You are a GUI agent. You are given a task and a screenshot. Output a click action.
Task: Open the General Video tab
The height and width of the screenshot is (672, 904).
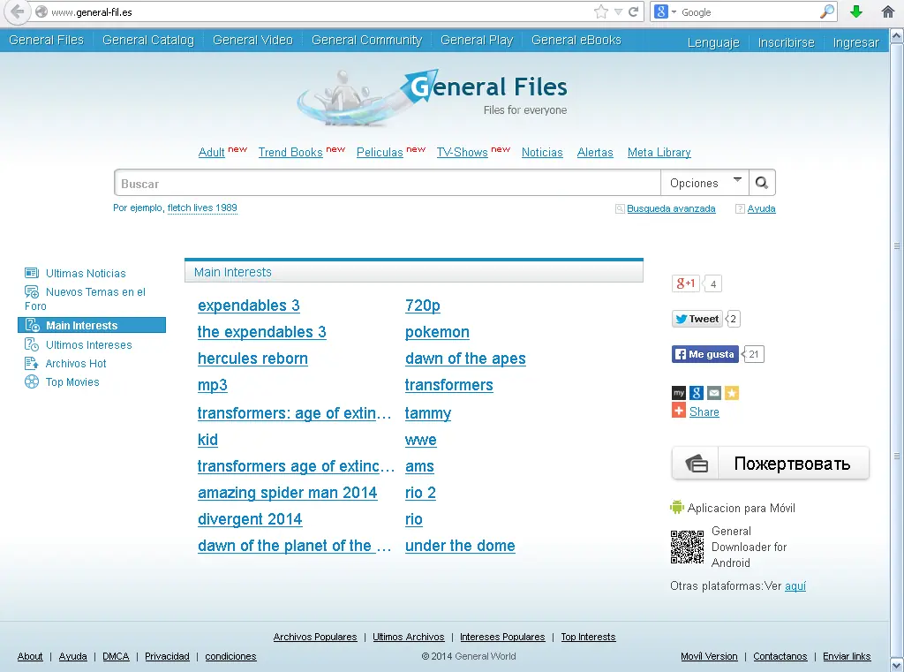tap(252, 40)
